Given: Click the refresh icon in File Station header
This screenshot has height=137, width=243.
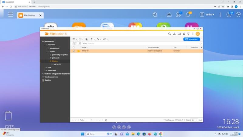Looking at the screenshot, I should (x=184, y=34).
